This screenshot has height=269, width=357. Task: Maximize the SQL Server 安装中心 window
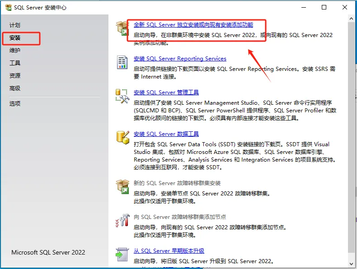coord(324,8)
